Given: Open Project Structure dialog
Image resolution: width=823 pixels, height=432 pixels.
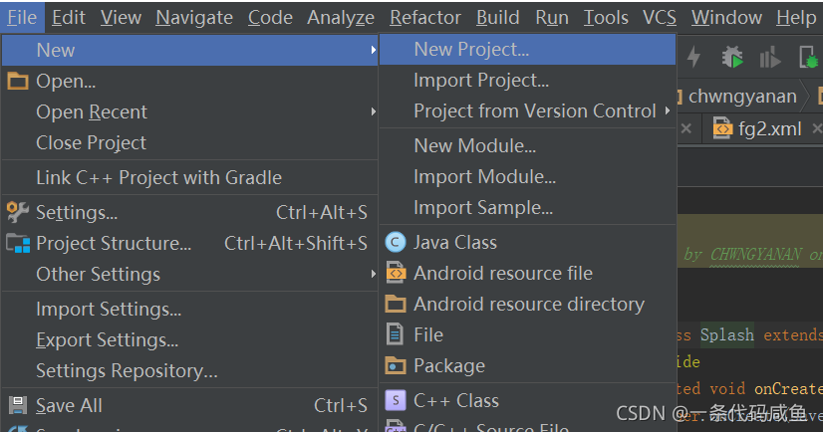Looking at the screenshot, I should point(113,243).
